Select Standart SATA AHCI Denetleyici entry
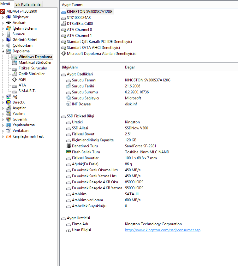Viewport: 238px width, 266px height. [93, 48]
